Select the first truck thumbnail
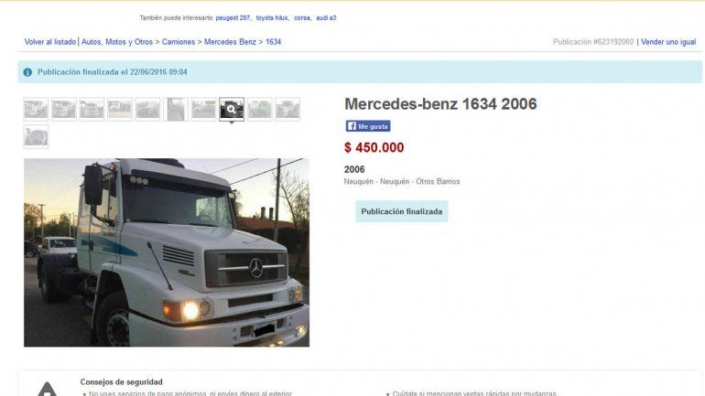Image resolution: width=705 pixels, height=396 pixels. coord(36,109)
